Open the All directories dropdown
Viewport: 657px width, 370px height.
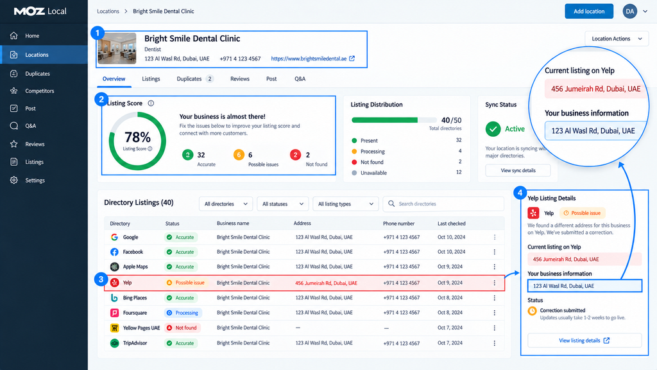226,204
